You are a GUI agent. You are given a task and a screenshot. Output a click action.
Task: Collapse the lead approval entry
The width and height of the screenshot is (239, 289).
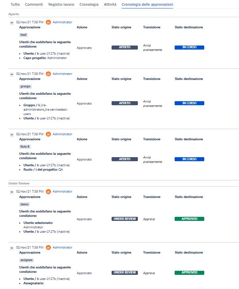[12, 23]
